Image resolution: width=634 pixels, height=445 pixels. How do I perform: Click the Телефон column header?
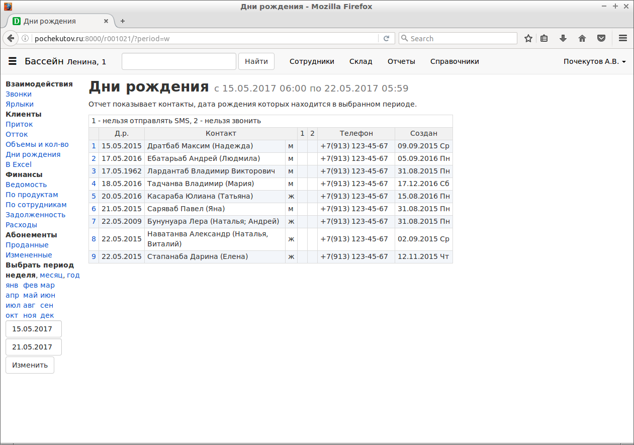356,133
